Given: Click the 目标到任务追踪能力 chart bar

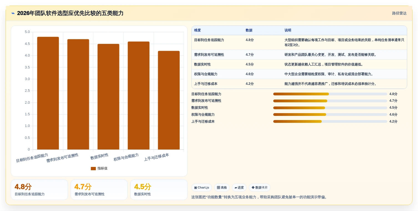Looking at the screenshot, I should (x=48, y=93).
